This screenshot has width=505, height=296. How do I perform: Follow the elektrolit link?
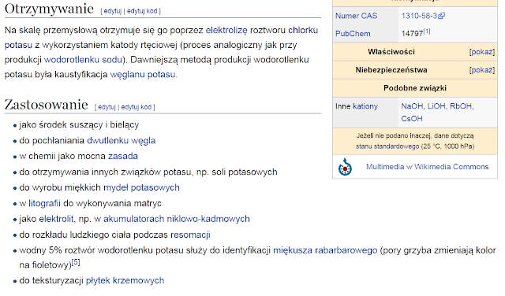pyautogui.click(x=56, y=219)
